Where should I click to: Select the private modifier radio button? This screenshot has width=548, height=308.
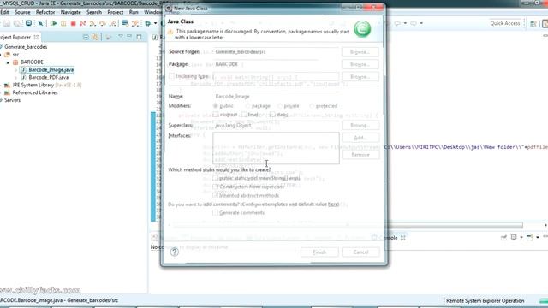point(280,106)
